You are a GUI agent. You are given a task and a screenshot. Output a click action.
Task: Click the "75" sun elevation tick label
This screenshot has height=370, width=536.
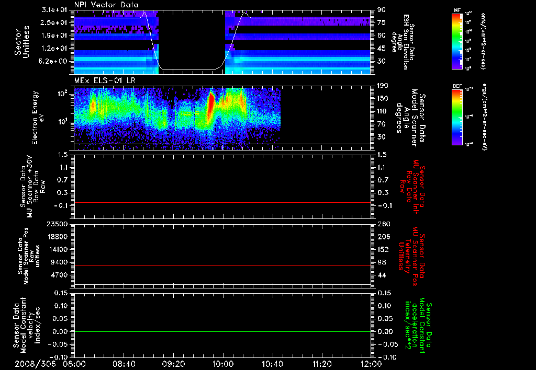381,22
